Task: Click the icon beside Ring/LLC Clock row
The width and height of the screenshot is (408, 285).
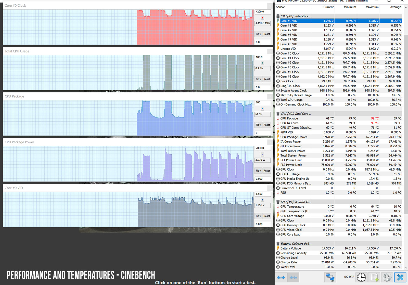Action: click(x=278, y=86)
